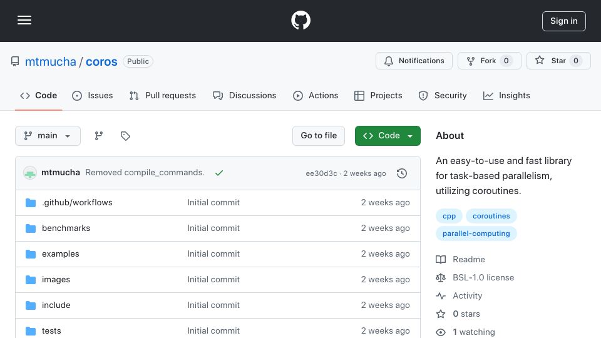View the 1 watching link
This screenshot has width=601, height=338.
click(x=465, y=332)
